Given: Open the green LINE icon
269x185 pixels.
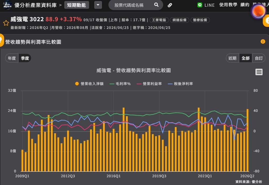Looking at the screenshot, I should point(200,5).
